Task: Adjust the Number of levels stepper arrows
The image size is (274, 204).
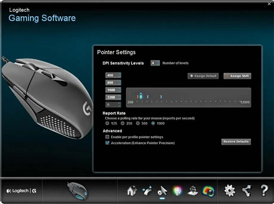Action: click(158, 63)
